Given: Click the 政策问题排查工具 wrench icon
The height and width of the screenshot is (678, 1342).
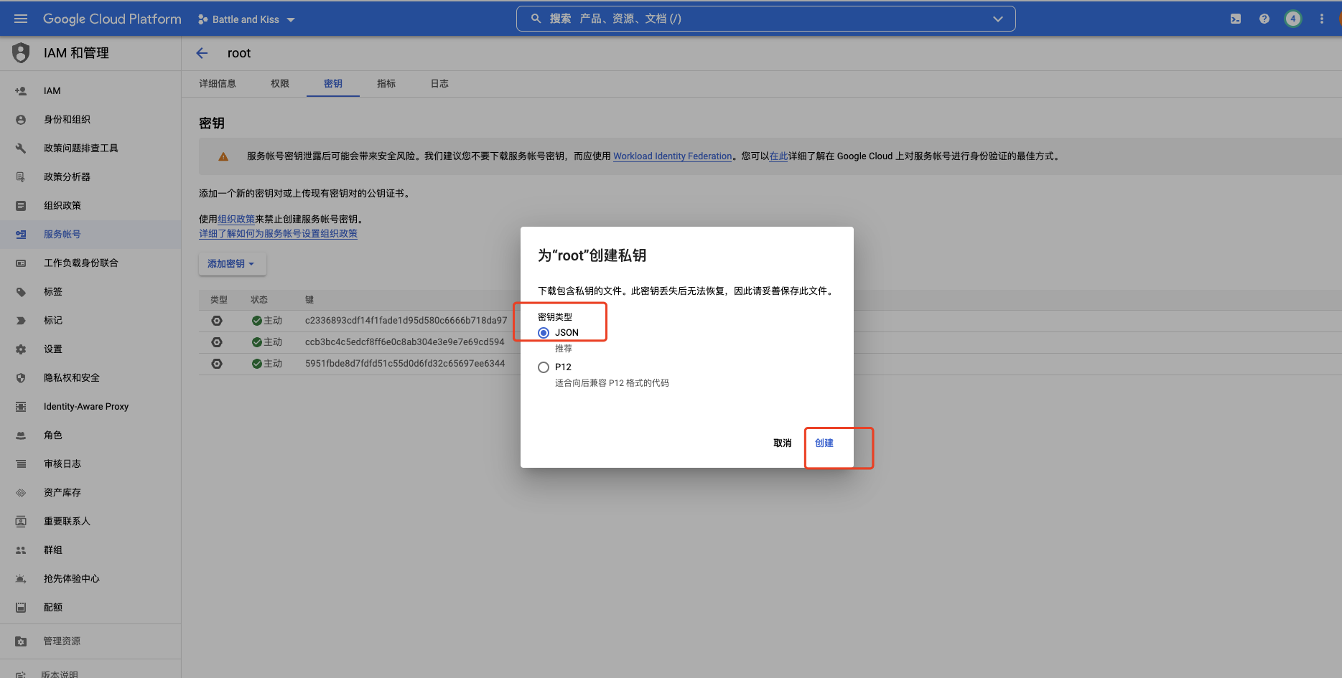Looking at the screenshot, I should point(21,149).
